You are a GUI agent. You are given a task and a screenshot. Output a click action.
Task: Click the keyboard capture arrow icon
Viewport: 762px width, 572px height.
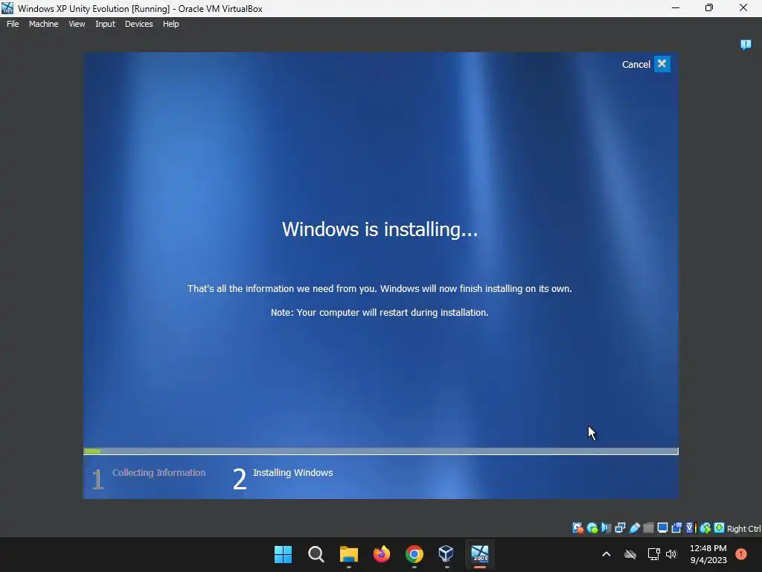click(x=720, y=528)
